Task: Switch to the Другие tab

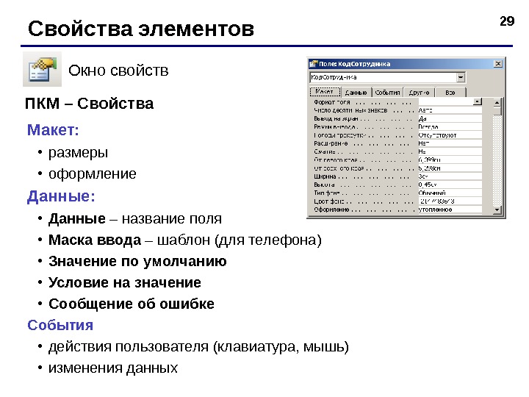Action: [419, 92]
